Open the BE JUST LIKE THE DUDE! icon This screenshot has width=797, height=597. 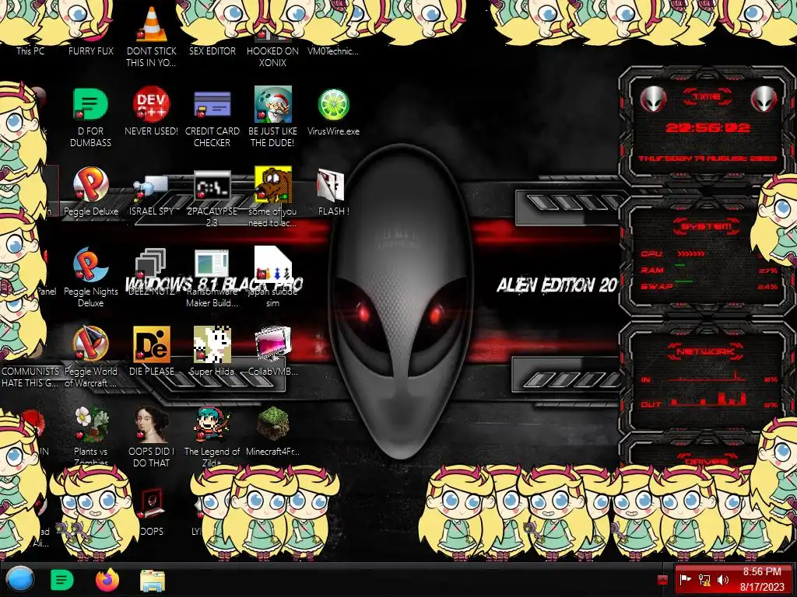tap(273, 104)
